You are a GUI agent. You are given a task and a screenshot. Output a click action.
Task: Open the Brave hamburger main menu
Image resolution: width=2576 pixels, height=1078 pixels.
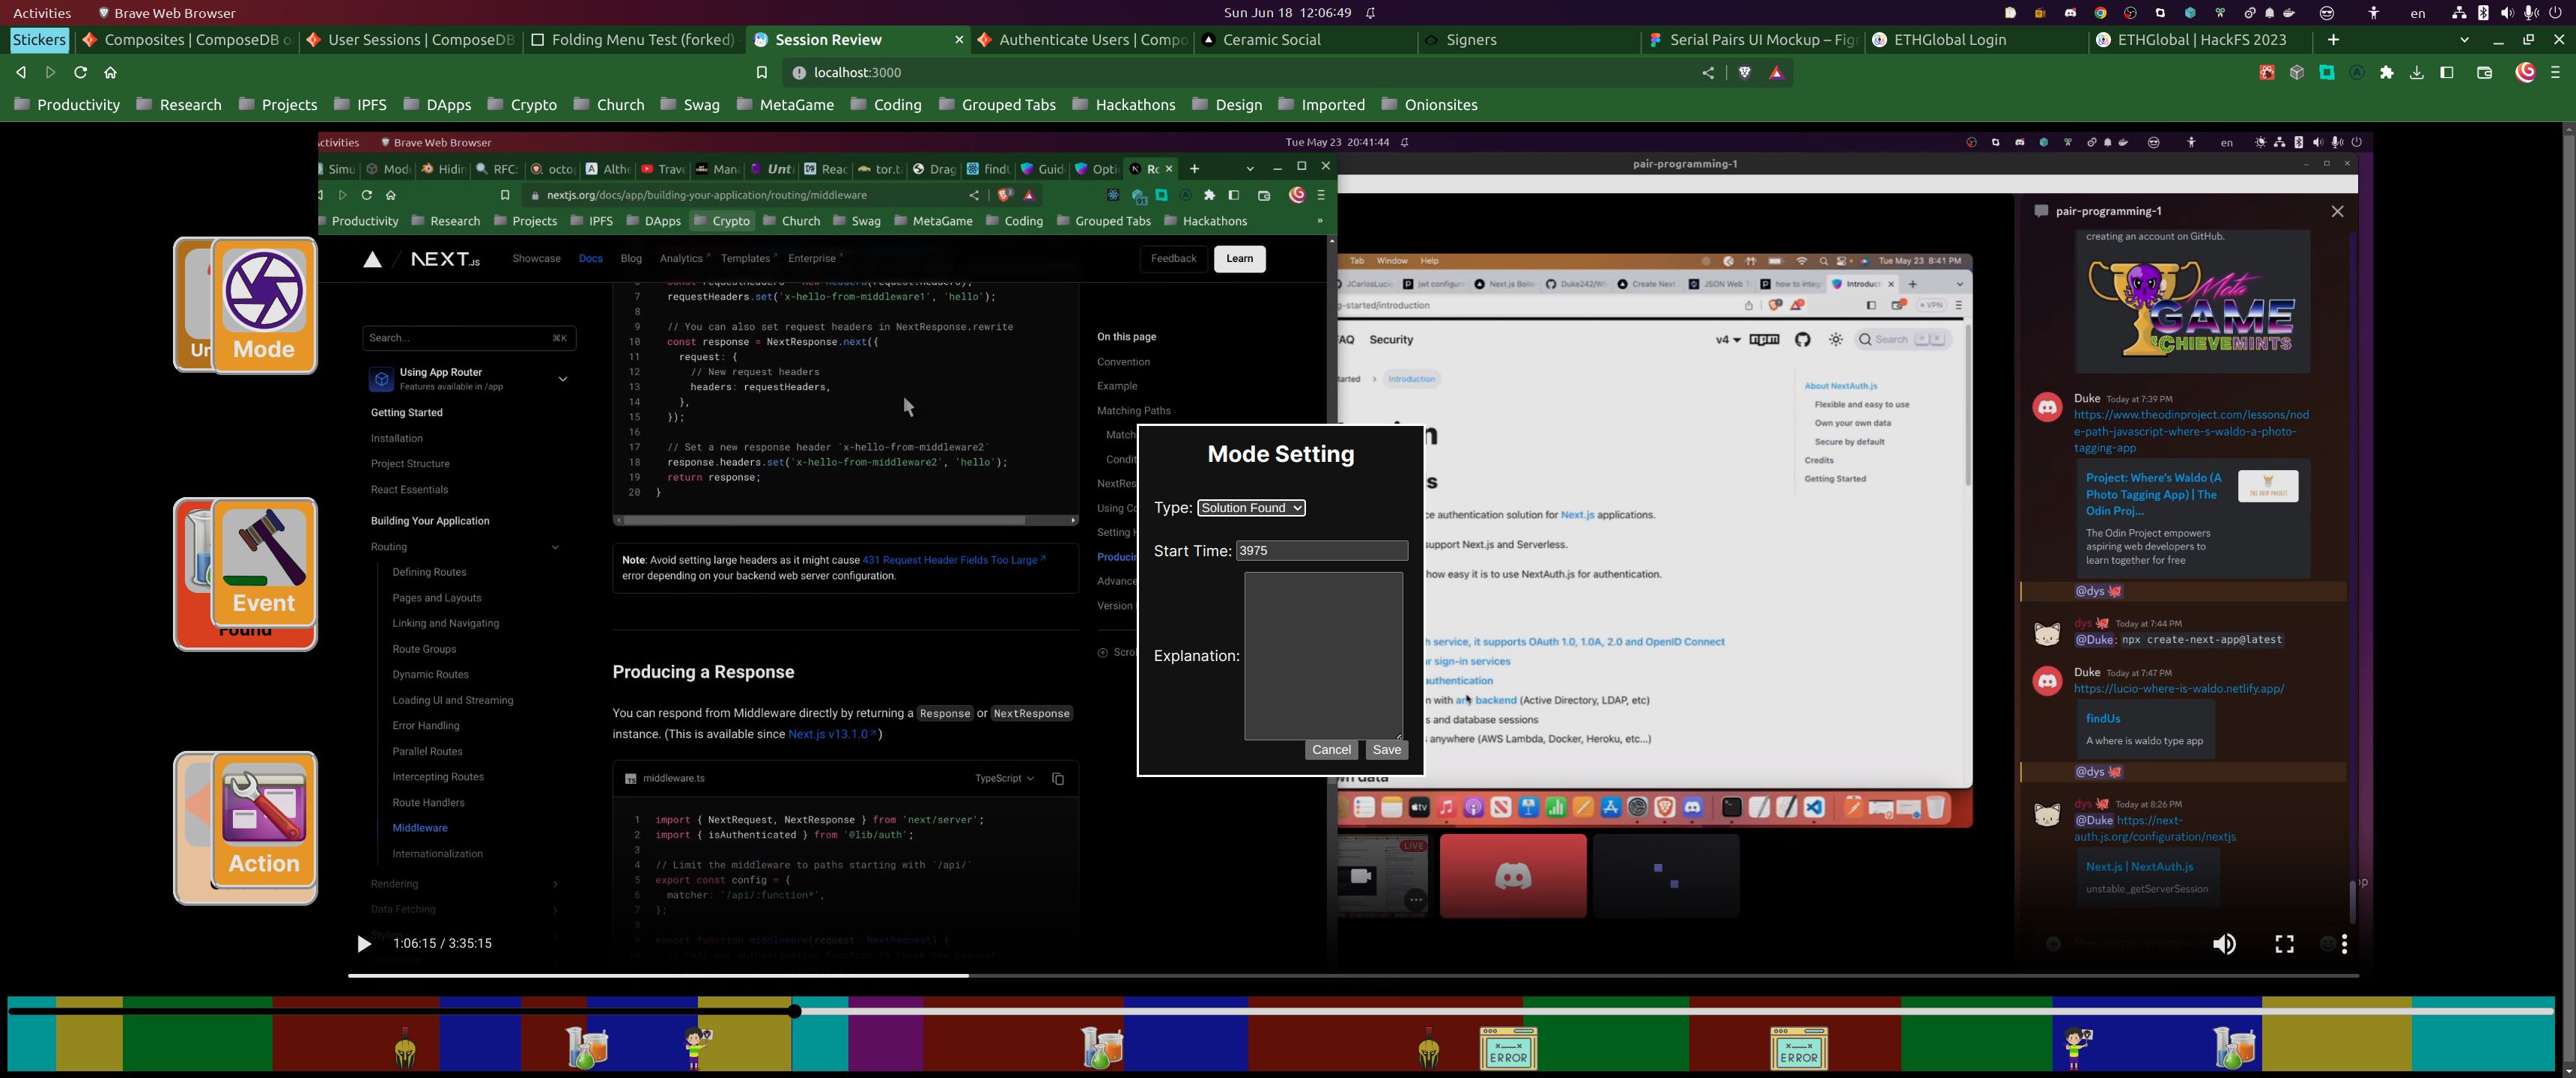2555,73
